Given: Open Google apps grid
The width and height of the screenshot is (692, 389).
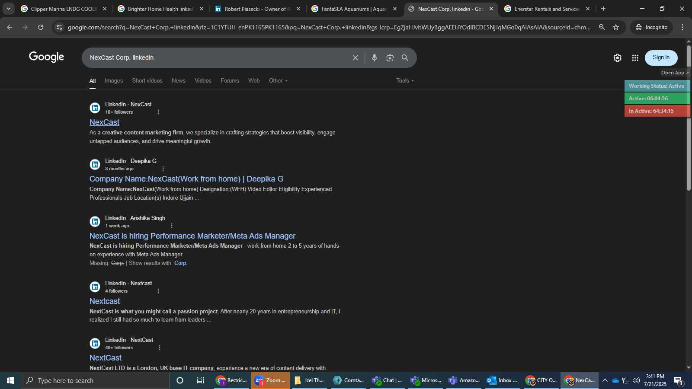Looking at the screenshot, I should click(635, 58).
